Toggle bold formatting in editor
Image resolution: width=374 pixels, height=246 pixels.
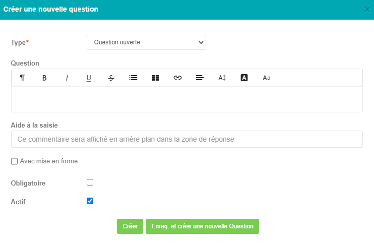[x=44, y=78]
